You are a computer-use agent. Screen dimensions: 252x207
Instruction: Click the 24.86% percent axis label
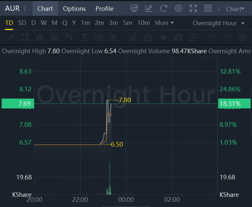coord(230,89)
